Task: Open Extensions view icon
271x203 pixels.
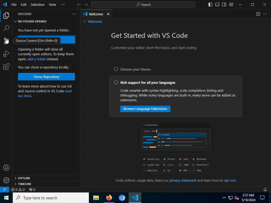Action: click(6, 66)
